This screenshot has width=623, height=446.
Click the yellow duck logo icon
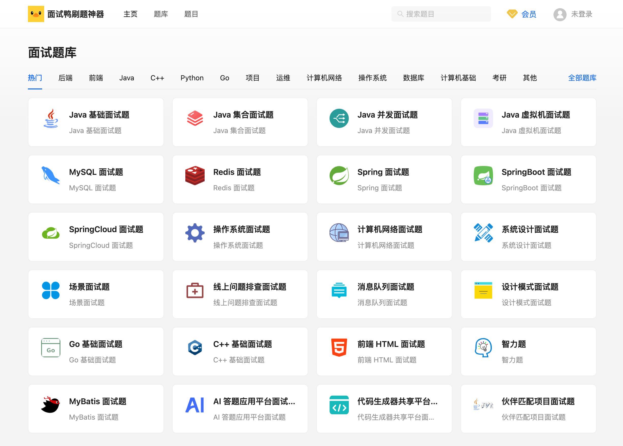(36, 14)
